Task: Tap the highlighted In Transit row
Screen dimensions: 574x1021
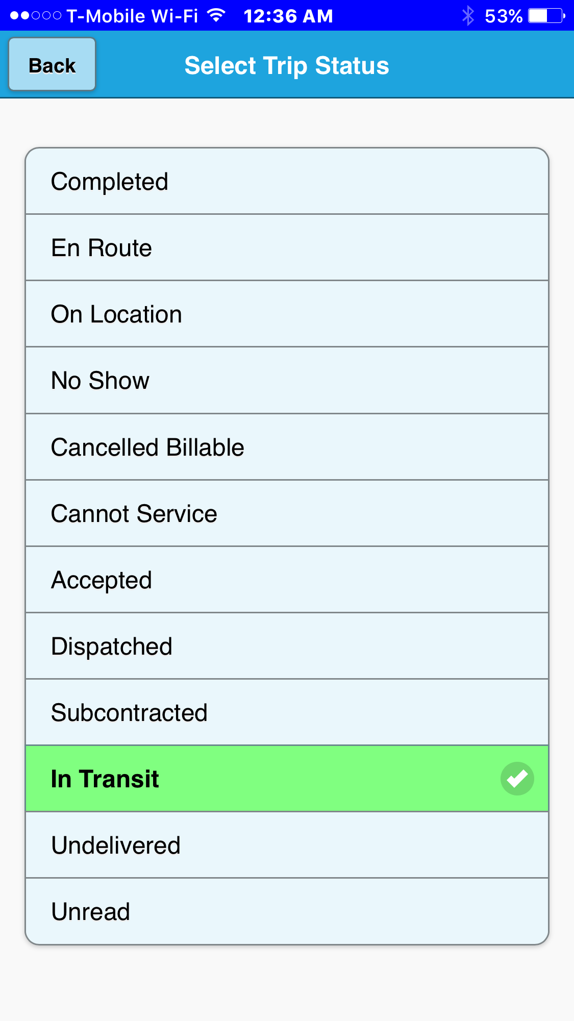Action: pyautogui.click(x=287, y=779)
